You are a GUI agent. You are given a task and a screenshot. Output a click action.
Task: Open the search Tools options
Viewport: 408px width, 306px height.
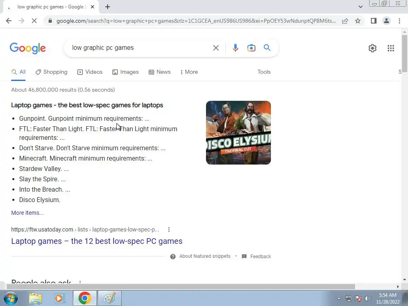(x=264, y=72)
